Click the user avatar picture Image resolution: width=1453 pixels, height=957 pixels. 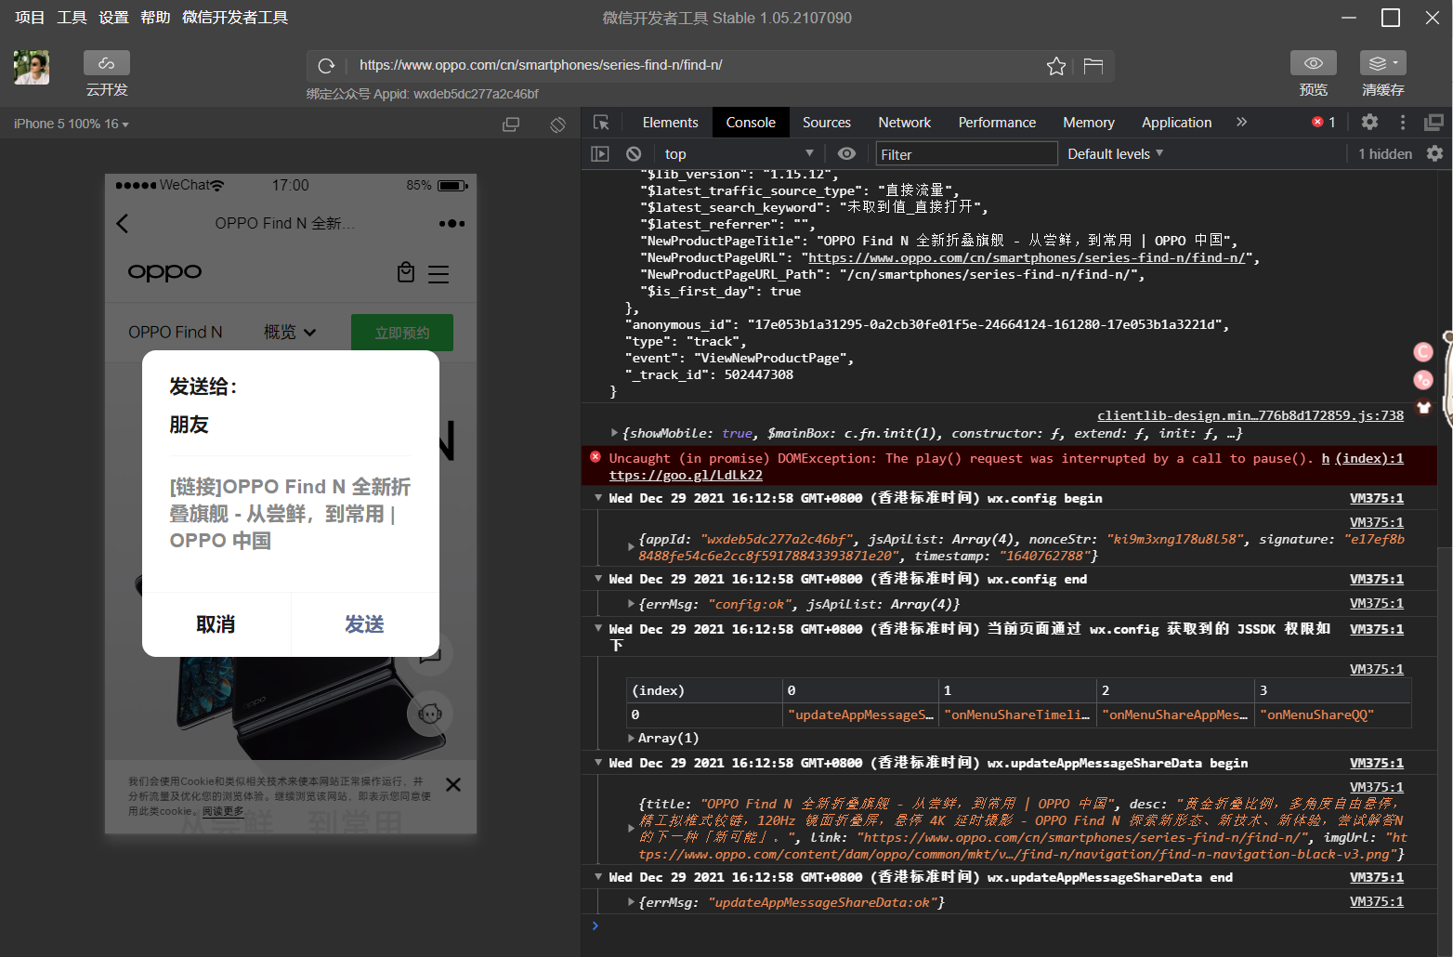tap(32, 68)
